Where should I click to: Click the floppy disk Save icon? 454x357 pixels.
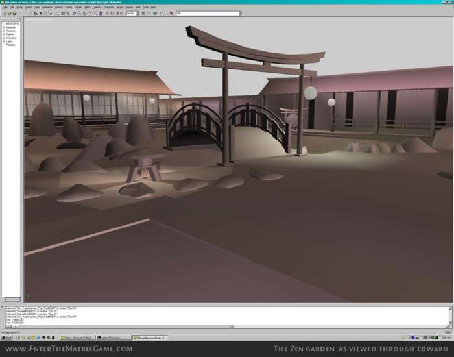(x=14, y=14)
